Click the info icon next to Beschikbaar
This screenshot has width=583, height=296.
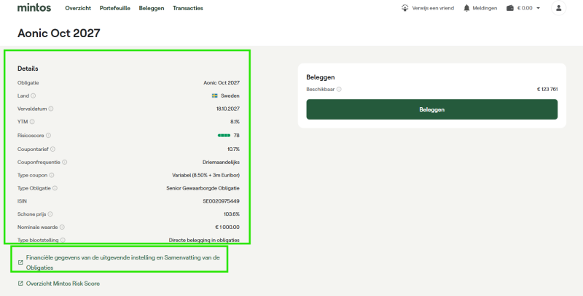click(339, 89)
